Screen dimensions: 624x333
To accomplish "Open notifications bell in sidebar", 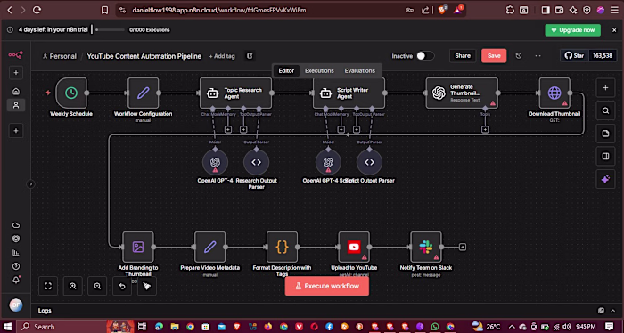I will pyautogui.click(x=16, y=280).
